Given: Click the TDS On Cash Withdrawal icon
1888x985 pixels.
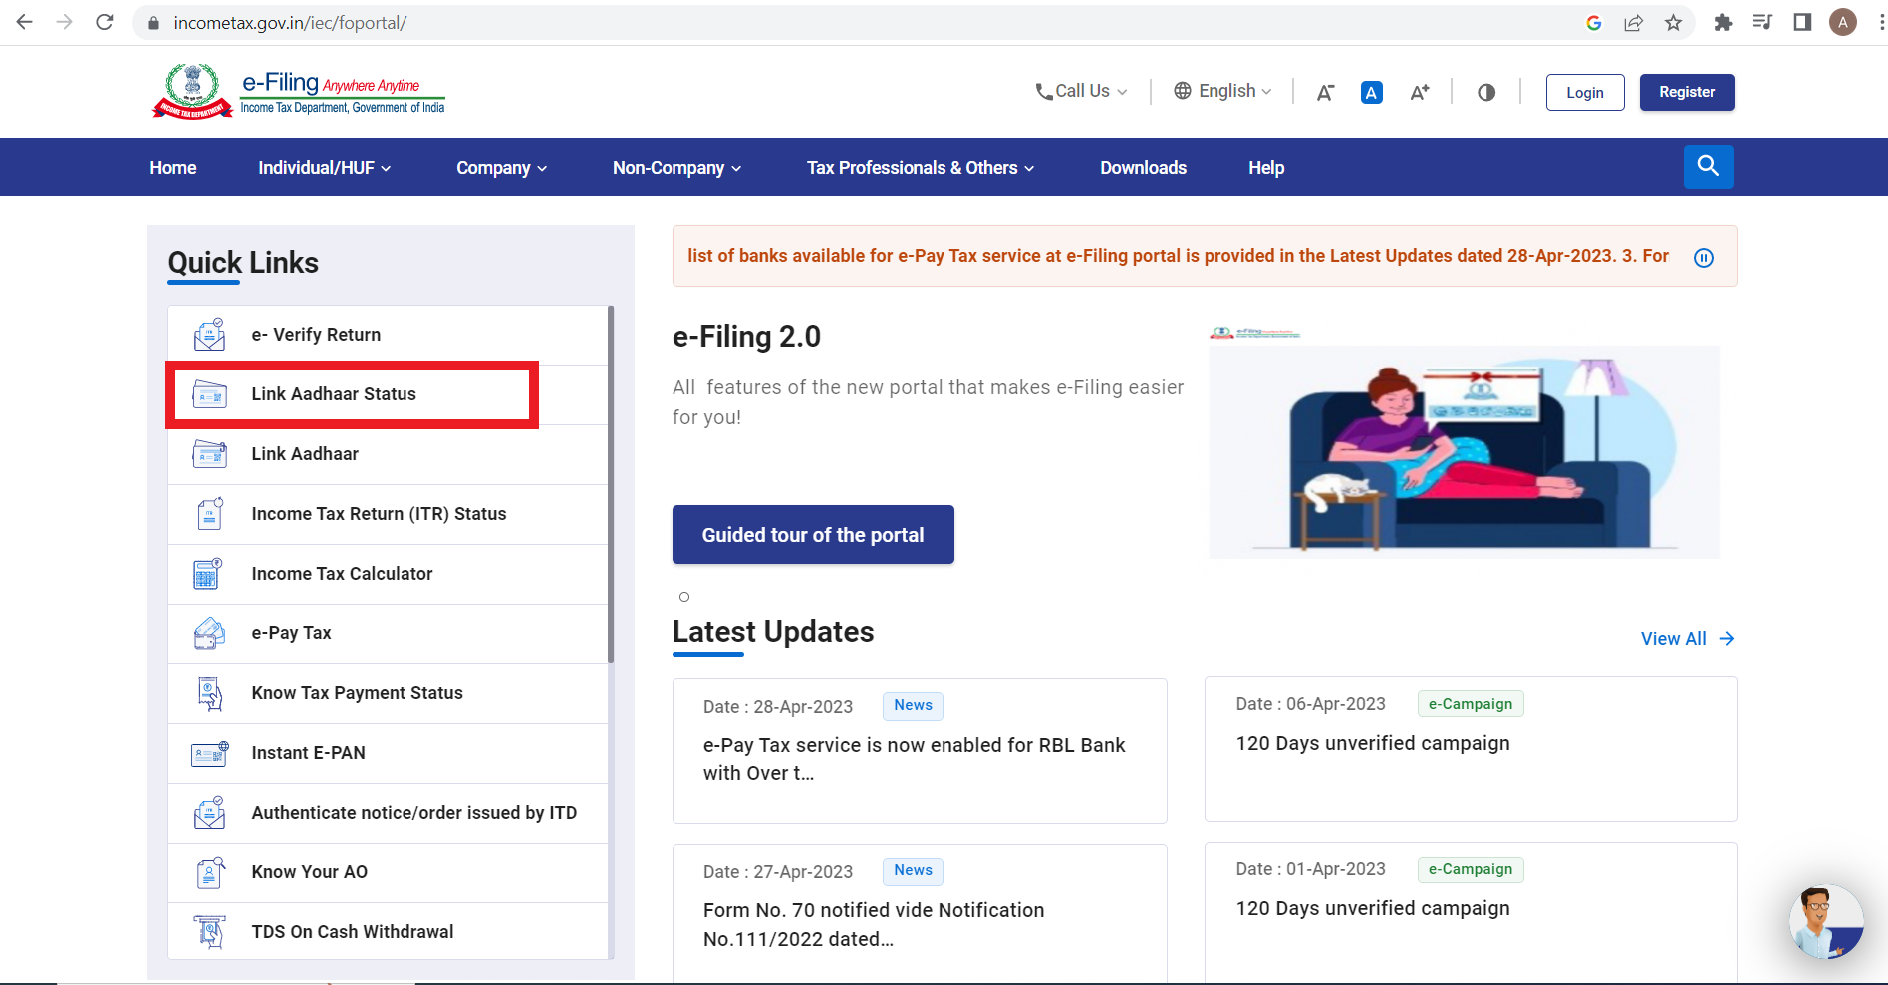Looking at the screenshot, I should 209,932.
